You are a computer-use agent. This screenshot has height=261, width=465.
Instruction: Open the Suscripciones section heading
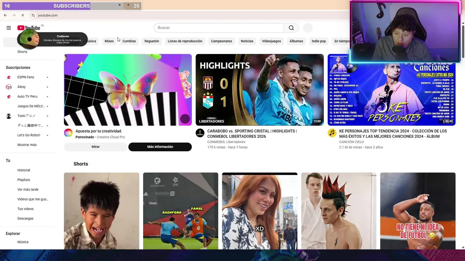click(18, 68)
